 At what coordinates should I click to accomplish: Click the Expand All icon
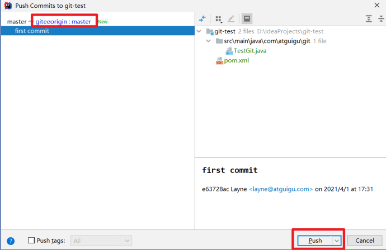tap(369, 18)
